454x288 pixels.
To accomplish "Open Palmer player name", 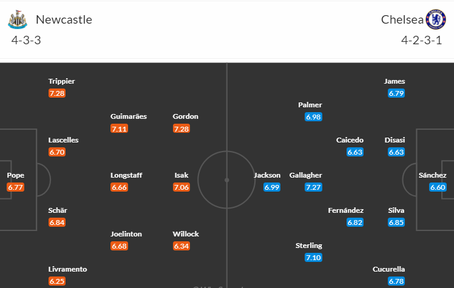I will click(310, 105).
